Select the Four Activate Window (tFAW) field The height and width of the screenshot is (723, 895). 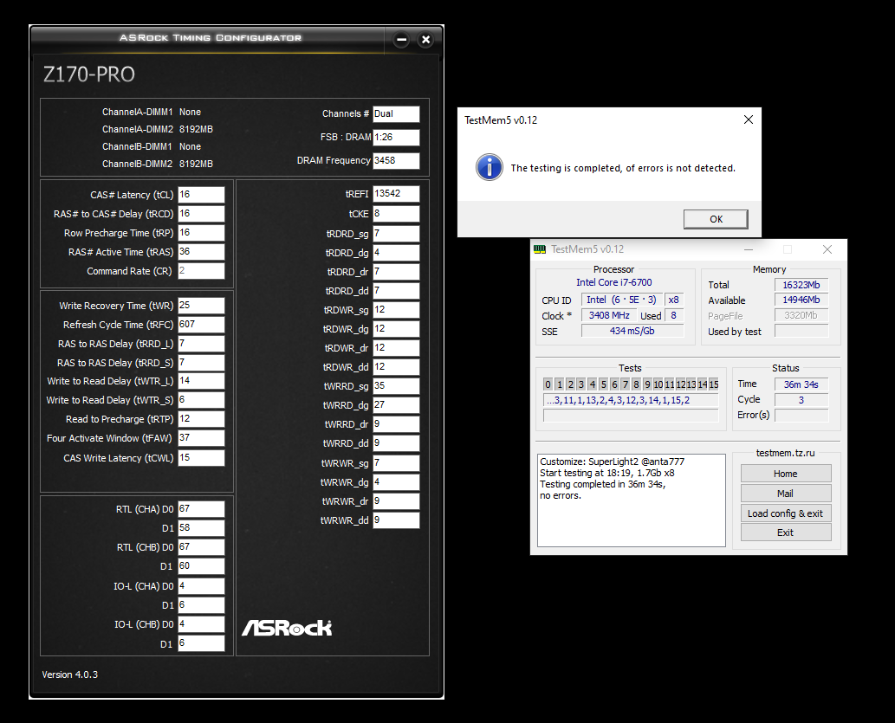202,437
